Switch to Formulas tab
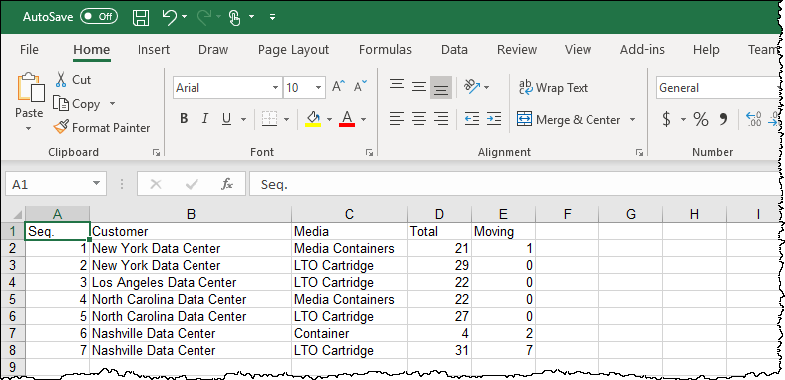 tap(385, 50)
